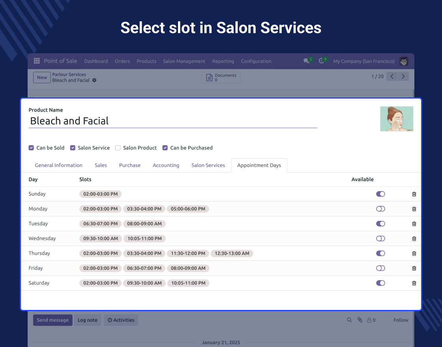442x347 pixels.
Task: Open the Configuration menu
Action: point(256,61)
